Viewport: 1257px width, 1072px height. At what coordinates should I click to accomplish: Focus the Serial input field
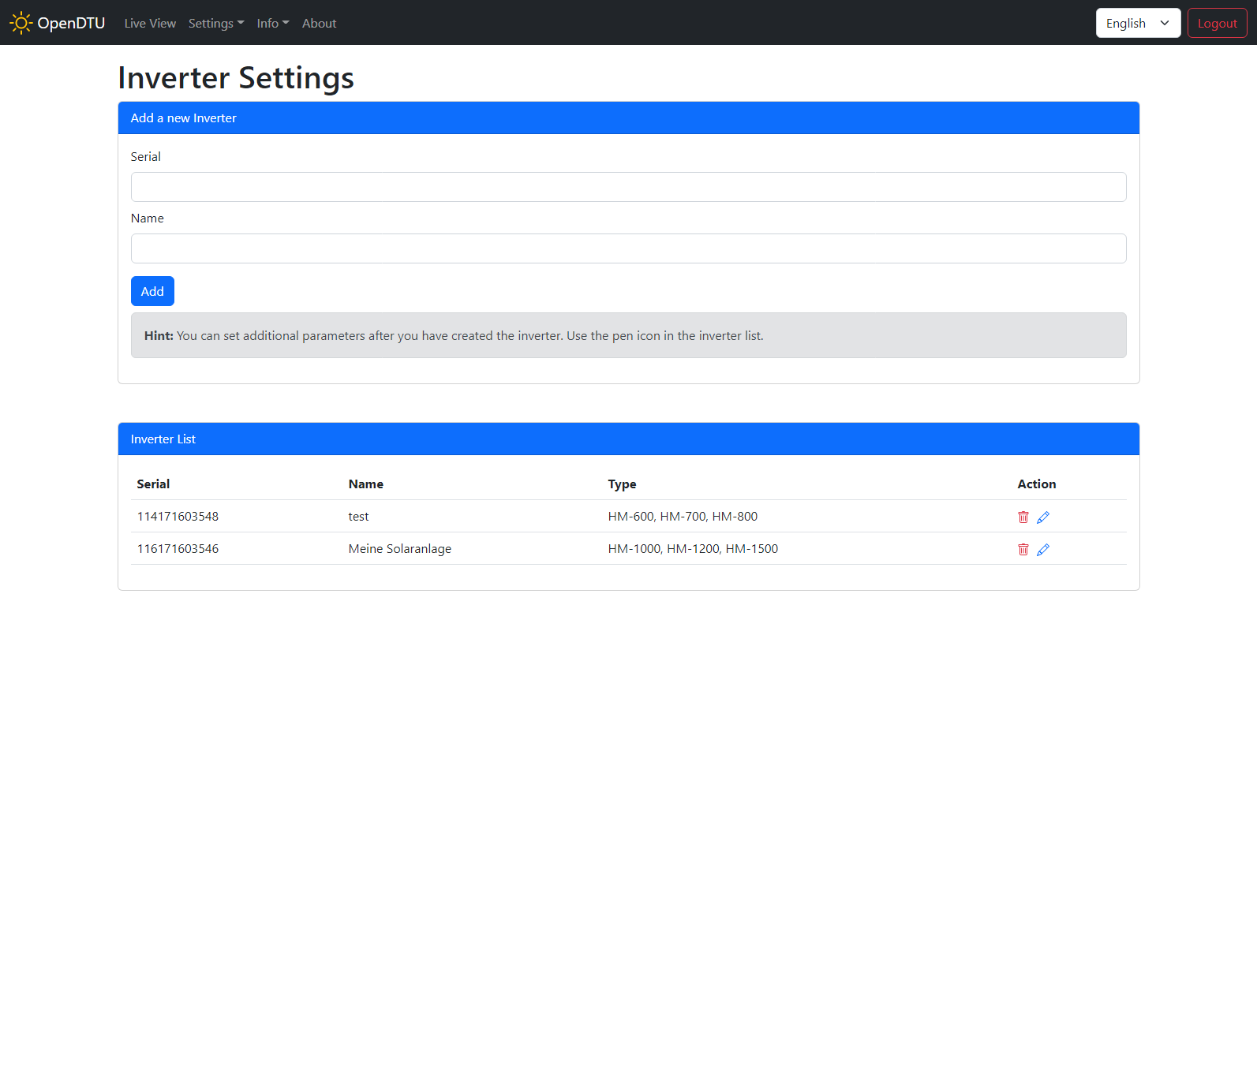tap(628, 187)
